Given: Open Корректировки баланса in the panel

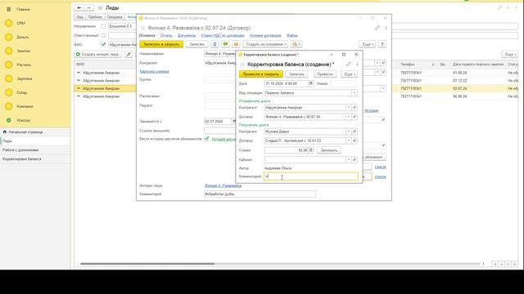Looking at the screenshot, I should click(22, 159).
